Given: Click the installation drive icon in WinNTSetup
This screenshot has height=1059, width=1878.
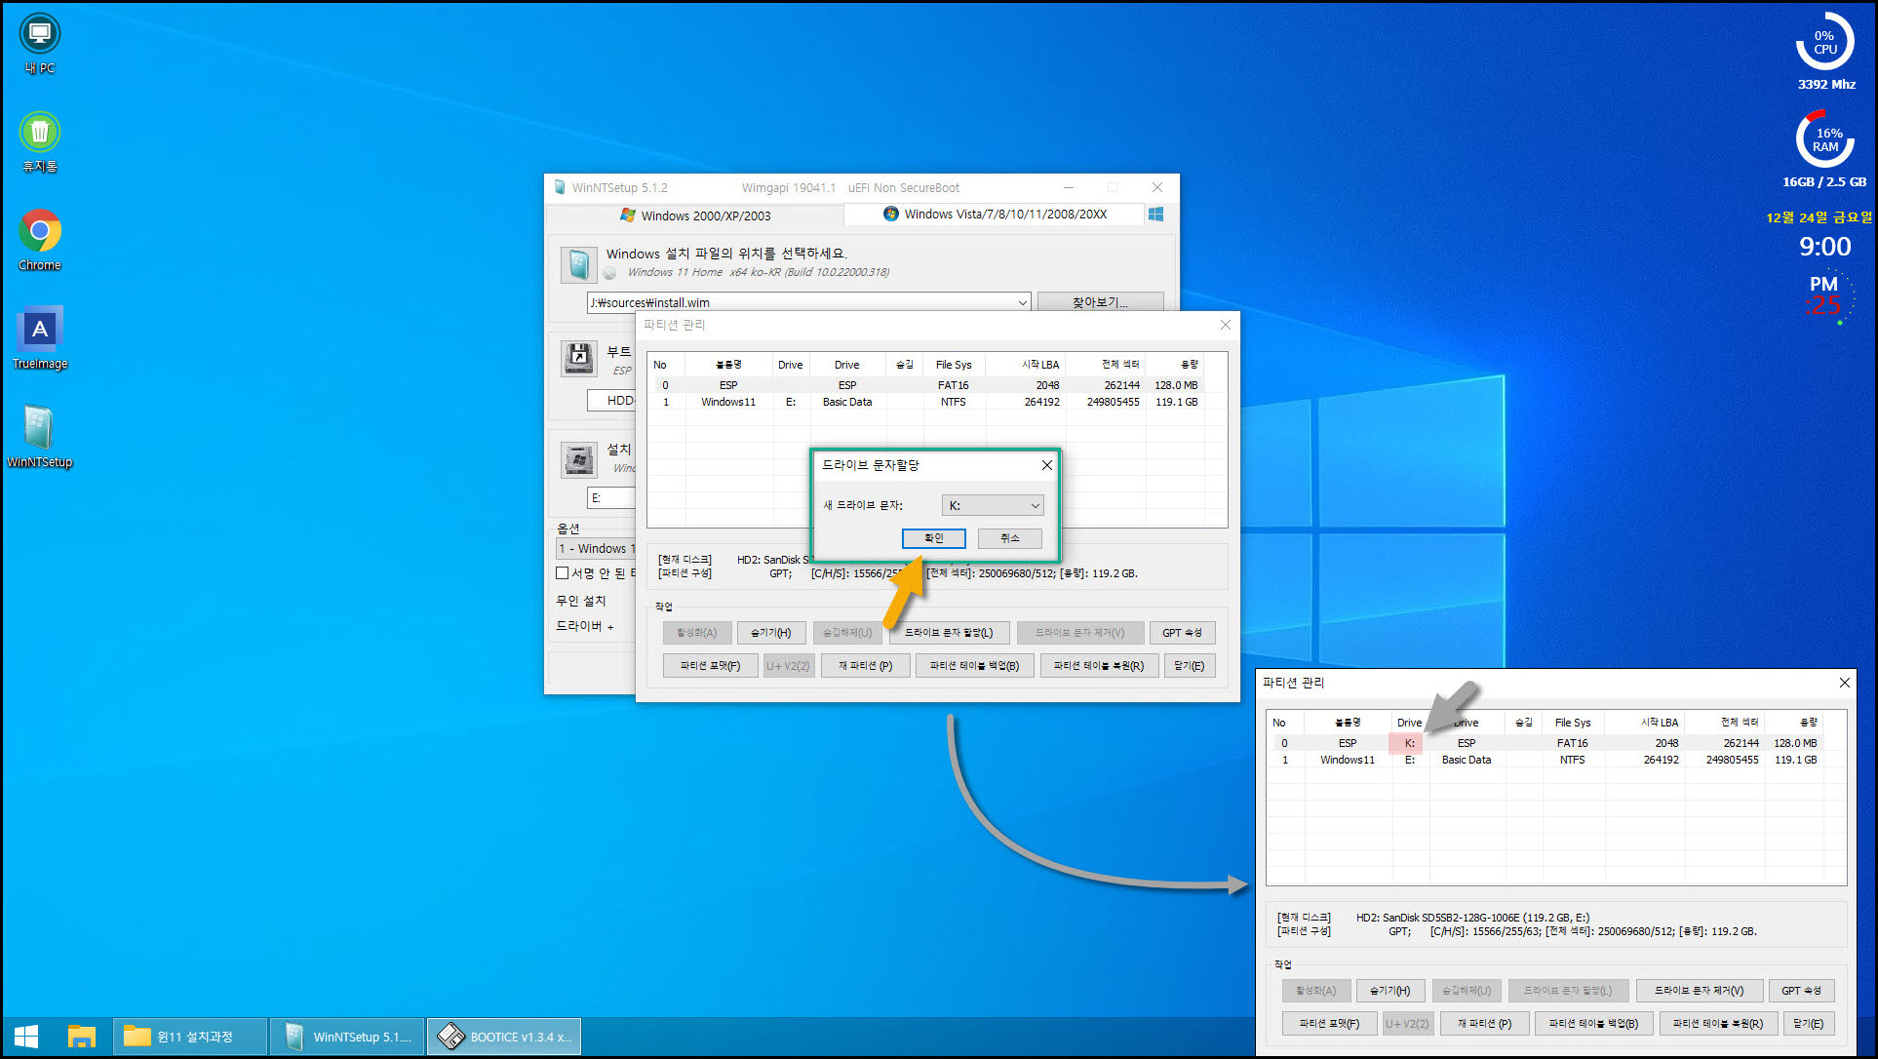Looking at the screenshot, I should [x=579, y=458].
